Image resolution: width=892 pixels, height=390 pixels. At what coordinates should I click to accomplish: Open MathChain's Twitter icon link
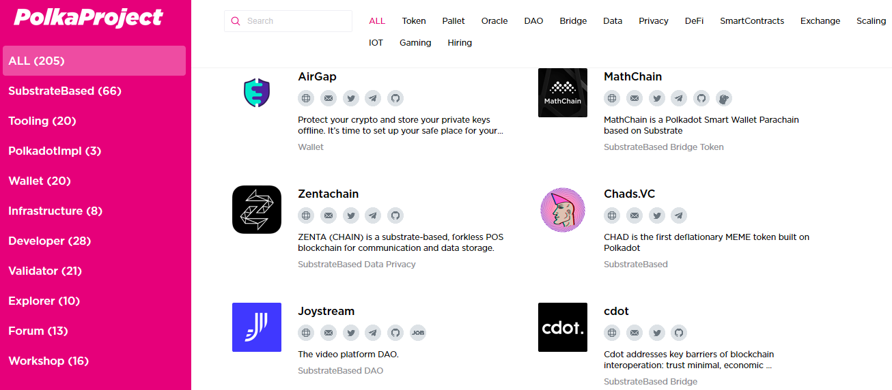(657, 98)
